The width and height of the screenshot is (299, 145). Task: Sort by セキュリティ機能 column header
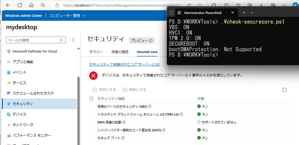(x=111, y=99)
